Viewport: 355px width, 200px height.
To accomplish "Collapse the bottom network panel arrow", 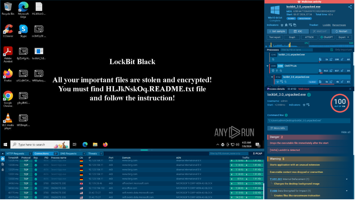I will coord(3,154).
